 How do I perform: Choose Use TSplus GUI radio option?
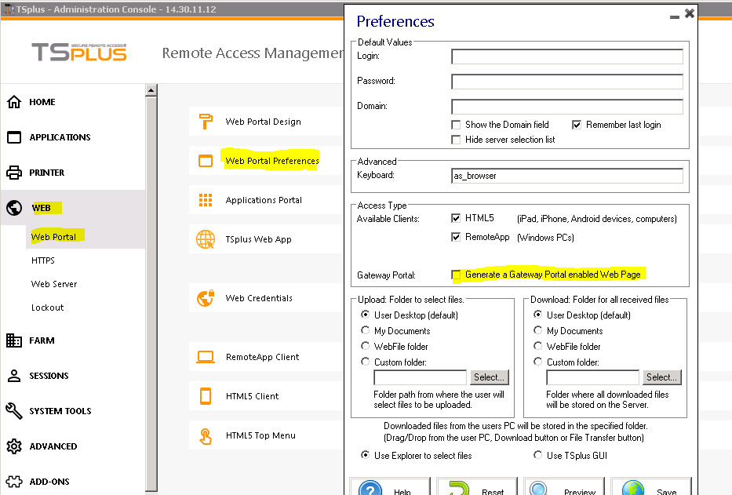pyautogui.click(x=538, y=455)
